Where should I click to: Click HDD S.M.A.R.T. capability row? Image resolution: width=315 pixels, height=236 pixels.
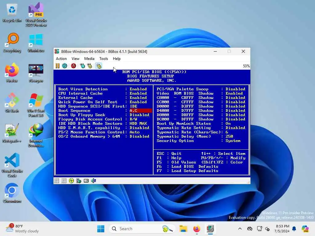point(104,128)
